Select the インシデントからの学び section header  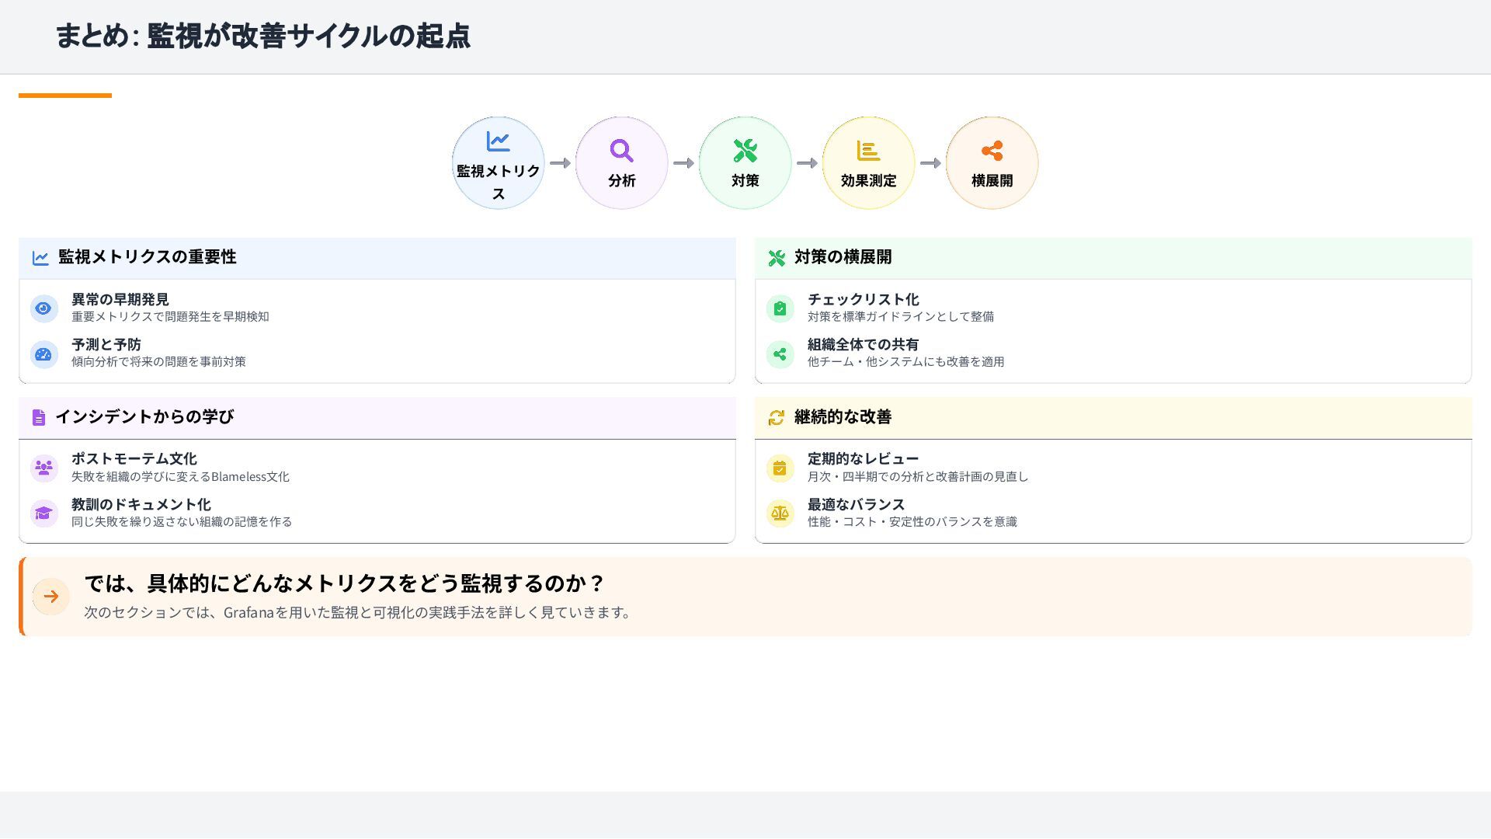[x=144, y=417]
